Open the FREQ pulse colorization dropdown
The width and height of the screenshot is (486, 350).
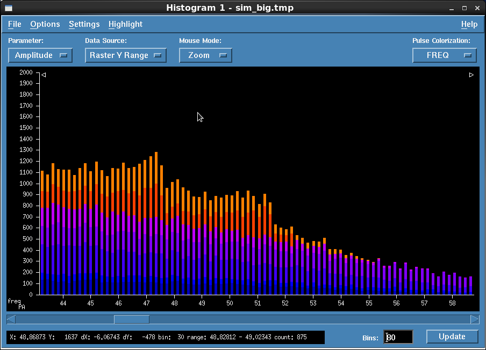444,55
